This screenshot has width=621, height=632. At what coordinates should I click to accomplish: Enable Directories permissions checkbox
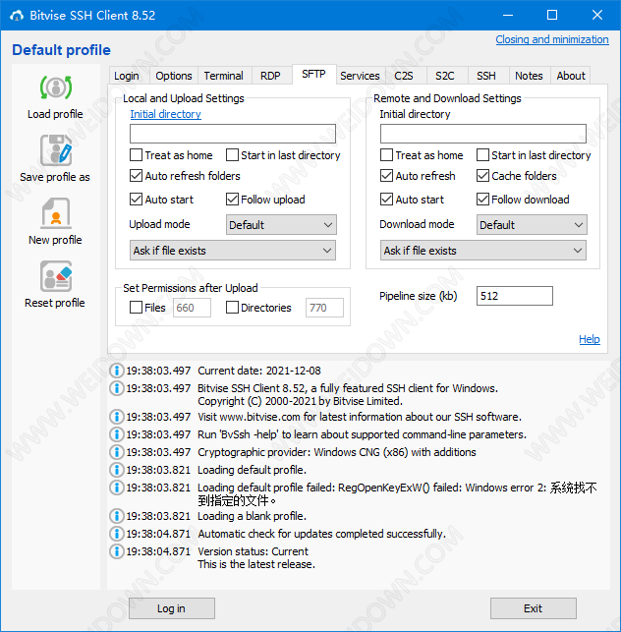[x=232, y=308]
